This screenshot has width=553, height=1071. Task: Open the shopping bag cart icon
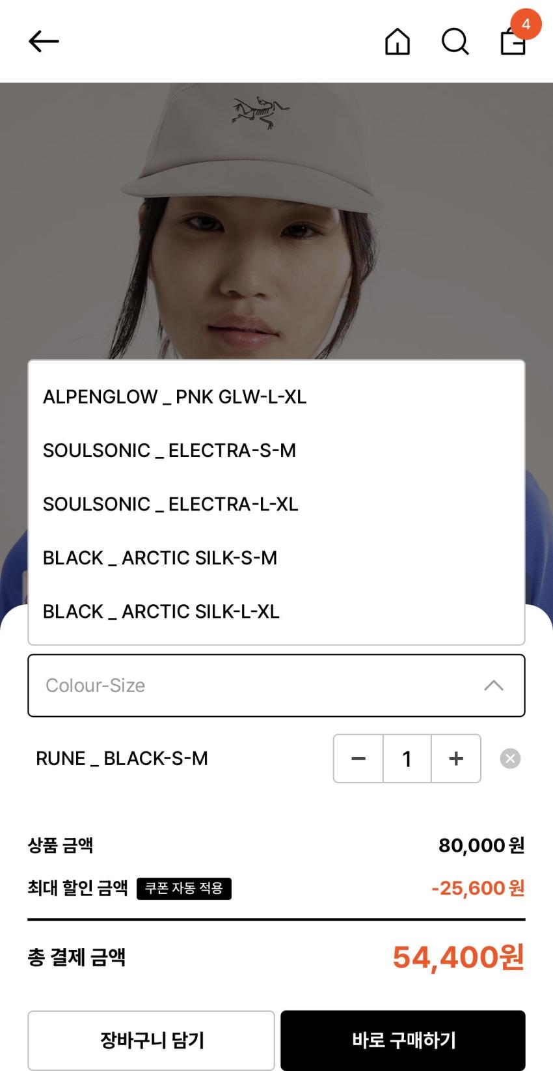point(512,44)
